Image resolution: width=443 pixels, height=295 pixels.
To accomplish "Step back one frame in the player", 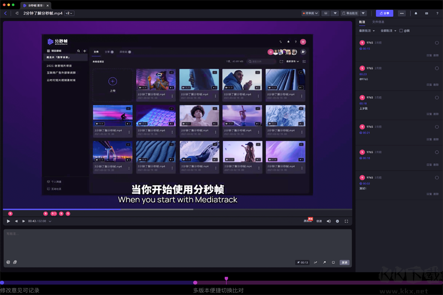I will [17, 221].
